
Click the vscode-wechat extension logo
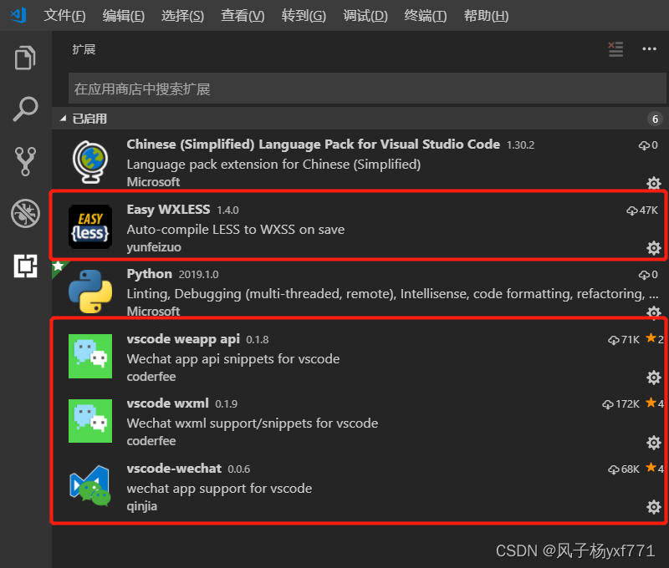pos(90,486)
